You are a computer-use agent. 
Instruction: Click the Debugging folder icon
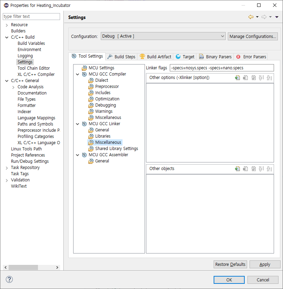click(91, 105)
